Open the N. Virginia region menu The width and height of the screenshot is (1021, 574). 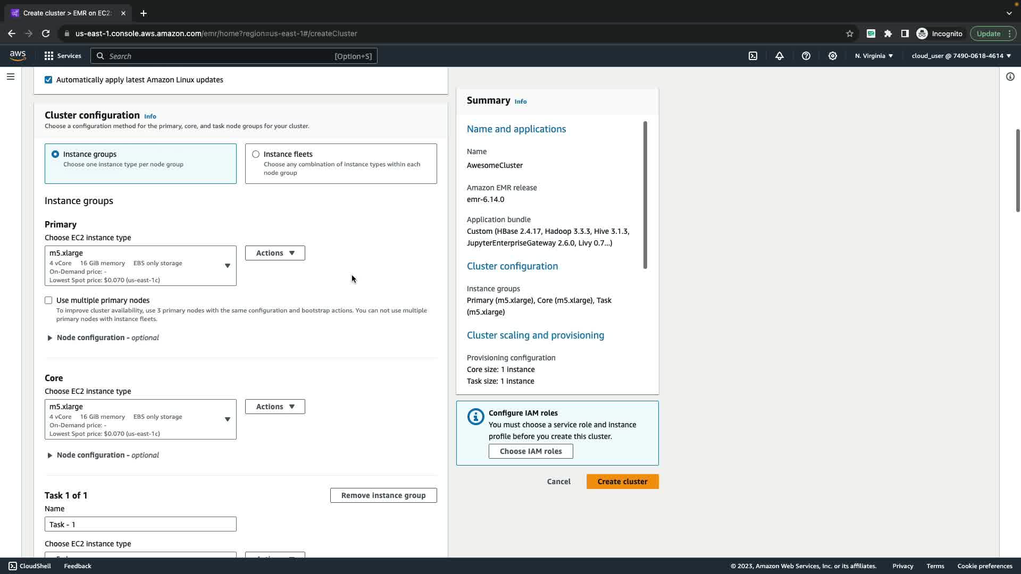coord(874,56)
